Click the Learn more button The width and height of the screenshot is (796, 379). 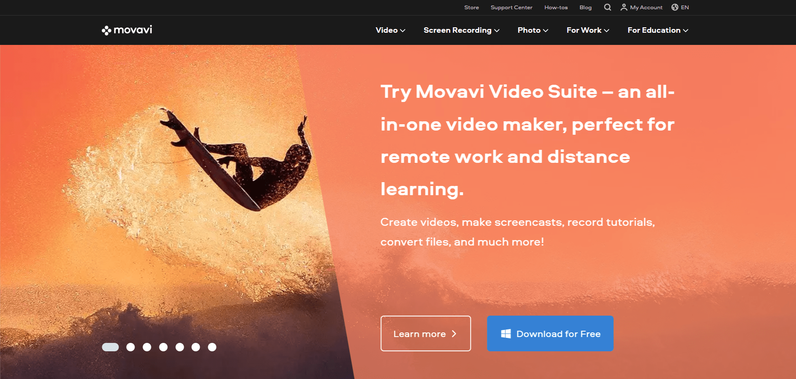pos(426,334)
